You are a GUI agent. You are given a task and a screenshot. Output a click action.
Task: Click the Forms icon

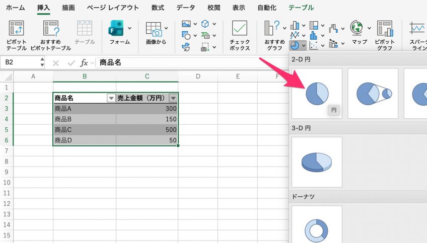pos(117,29)
